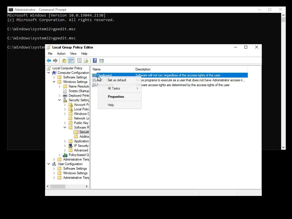
Task: Open the blue question mark Help icon
Action: pyautogui.click(x=95, y=60)
